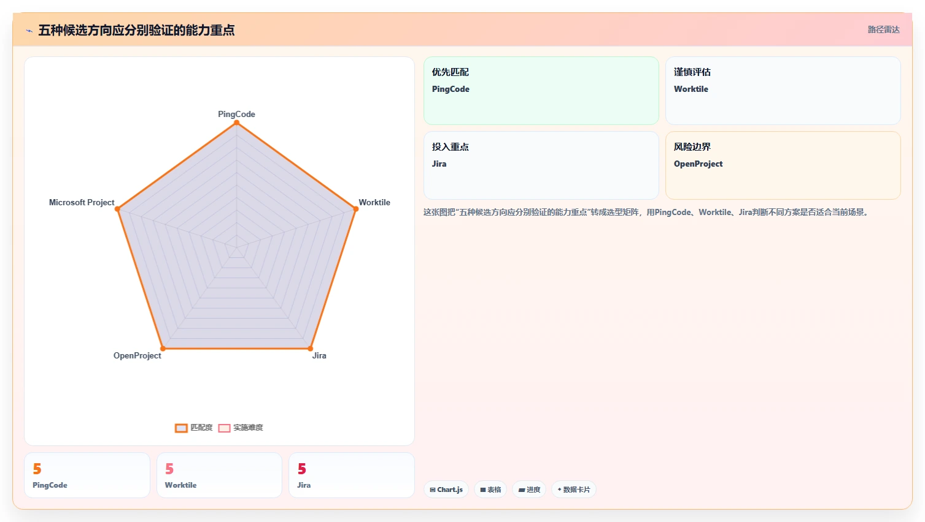Viewport: 925px width, 522px height.
Task: Click the Jira radar data point
Action: pos(311,349)
